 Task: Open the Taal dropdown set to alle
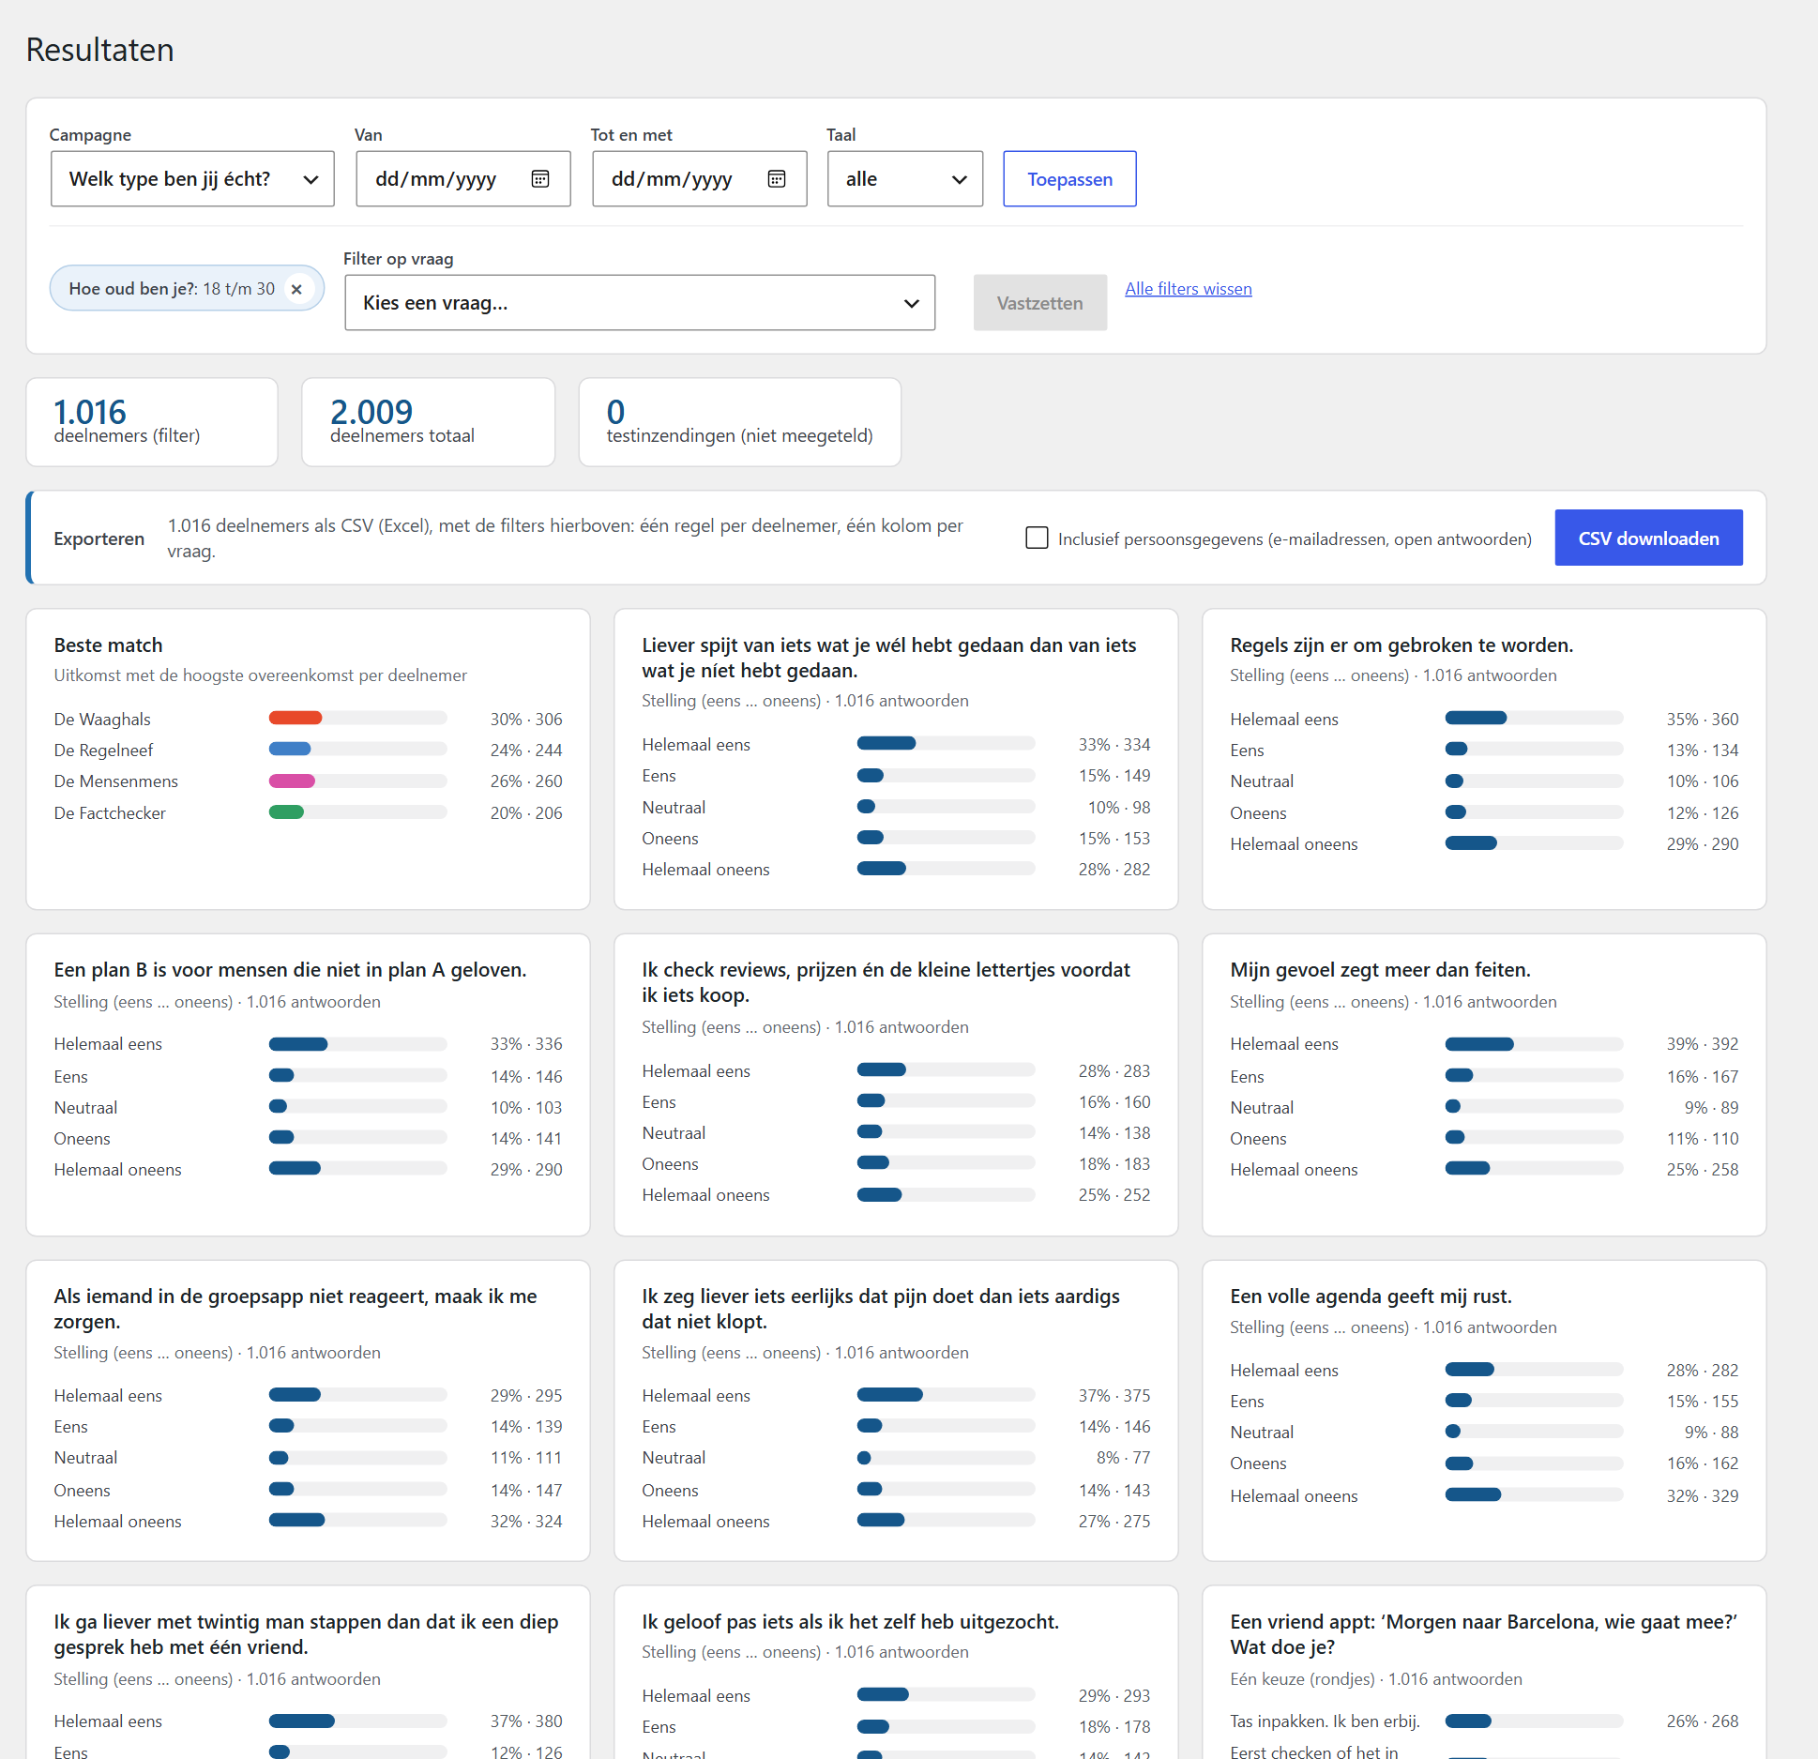(905, 178)
